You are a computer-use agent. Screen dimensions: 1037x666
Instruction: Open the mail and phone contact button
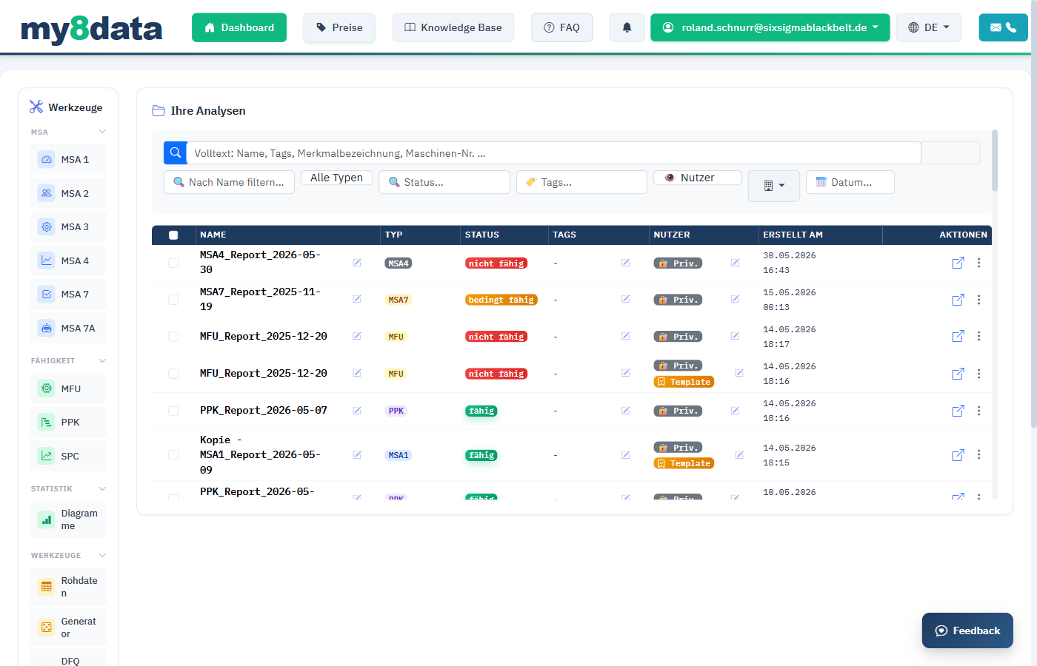click(x=1003, y=27)
